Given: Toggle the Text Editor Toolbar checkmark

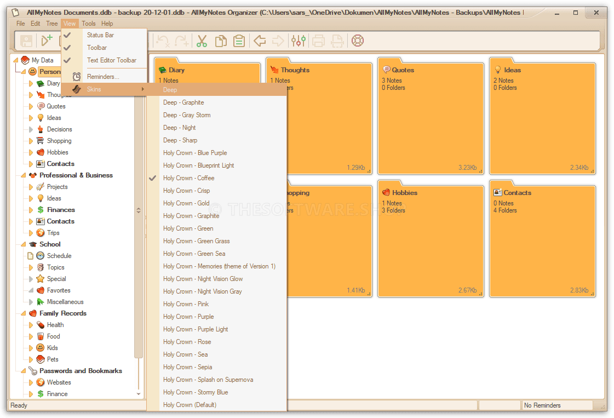Looking at the screenshot, I should coord(67,60).
